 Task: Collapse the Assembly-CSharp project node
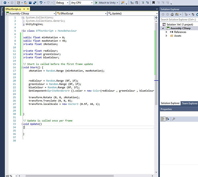pos(163,28)
